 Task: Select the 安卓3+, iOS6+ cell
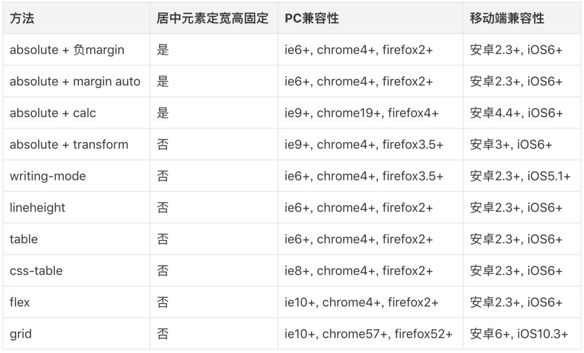pos(522,144)
